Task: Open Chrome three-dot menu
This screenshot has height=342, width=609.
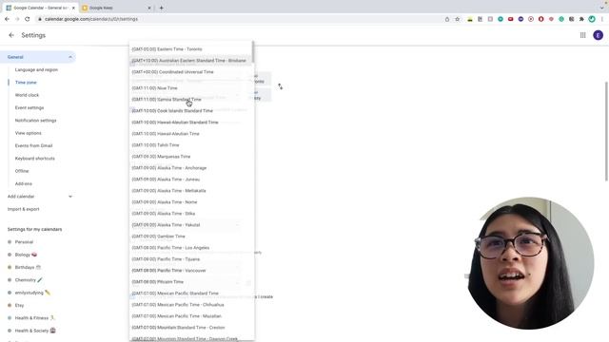Action: click(602, 19)
